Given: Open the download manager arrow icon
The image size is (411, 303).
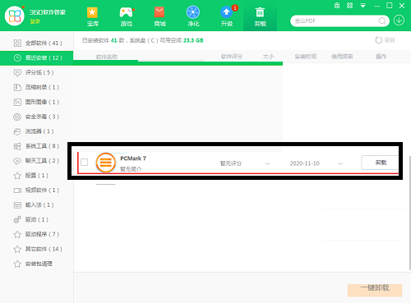Looking at the screenshot, I should (x=399, y=21).
